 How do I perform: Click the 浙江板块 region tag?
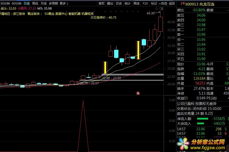[x=19, y=14]
